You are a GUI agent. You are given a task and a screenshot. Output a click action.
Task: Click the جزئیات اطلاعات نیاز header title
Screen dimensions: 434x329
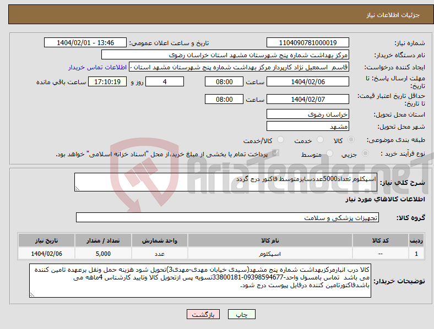(393, 15)
